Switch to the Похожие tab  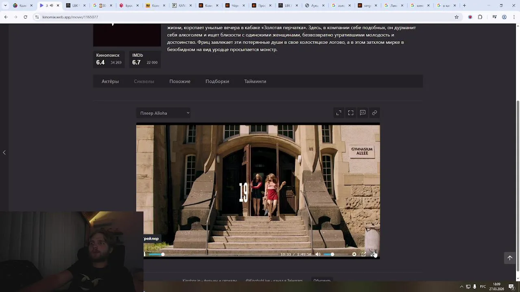tap(180, 82)
